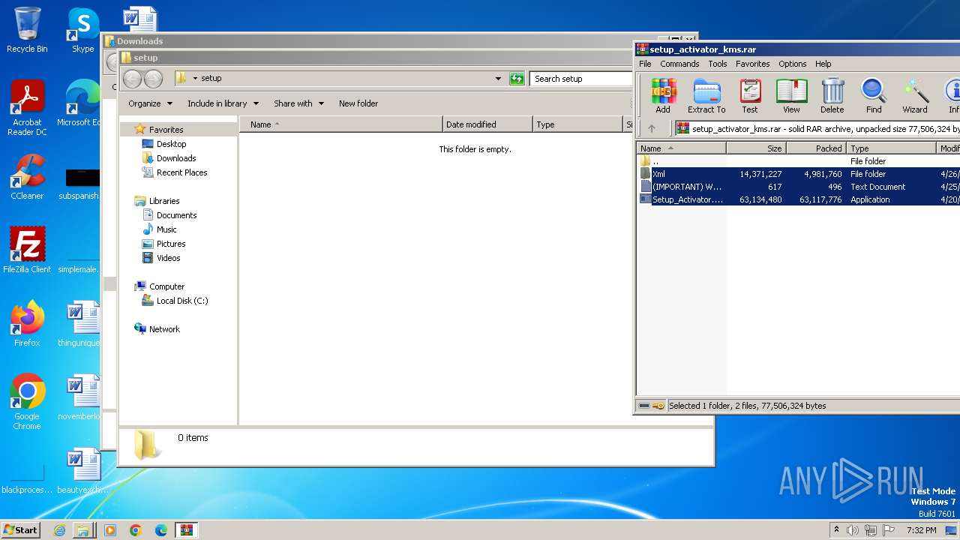The image size is (960, 540).
Task: Select Network in navigation pane
Action: pos(164,329)
